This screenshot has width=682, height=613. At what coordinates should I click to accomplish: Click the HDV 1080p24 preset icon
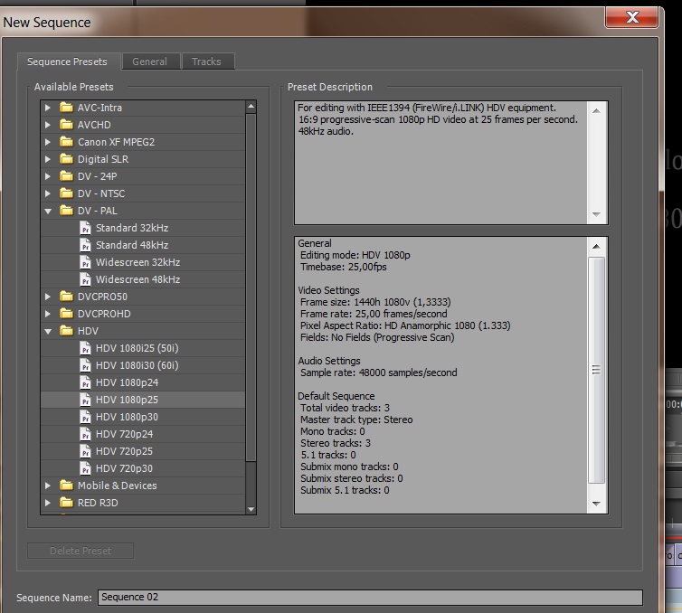[x=85, y=382]
